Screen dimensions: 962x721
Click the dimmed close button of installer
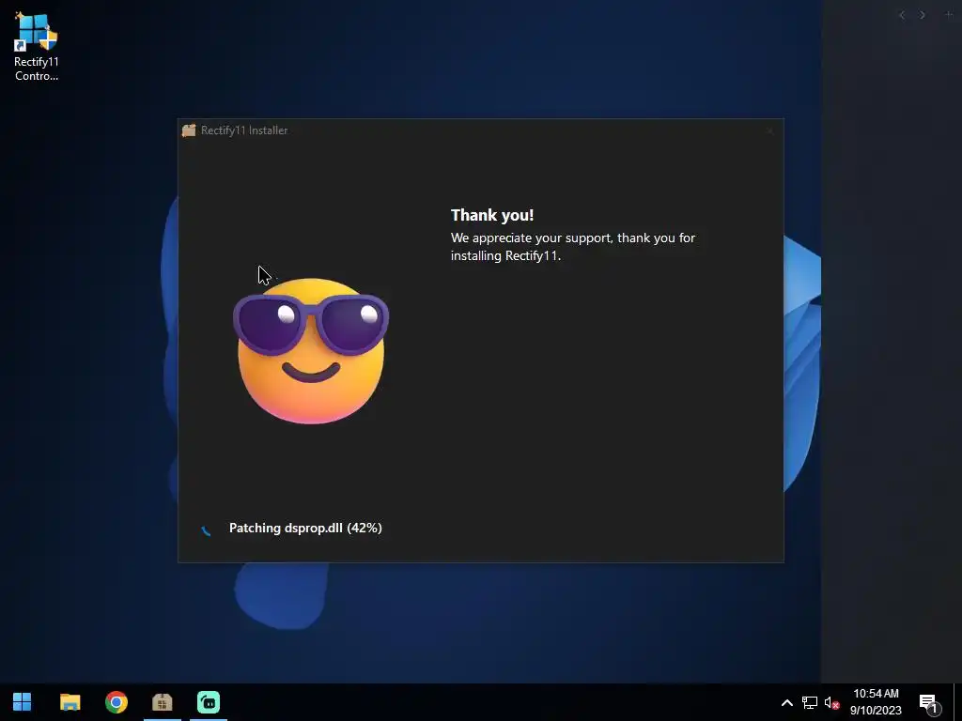pyautogui.click(x=769, y=130)
